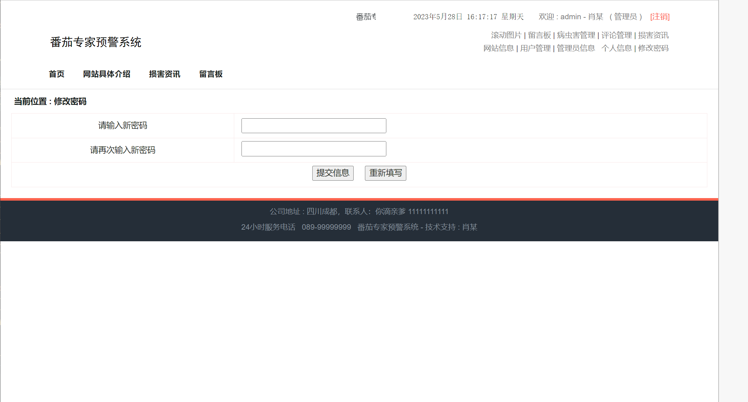Viewport: 748px width, 402px height.
Task: Click the 番茄专家预警系统 site title
Action: (95, 42)
